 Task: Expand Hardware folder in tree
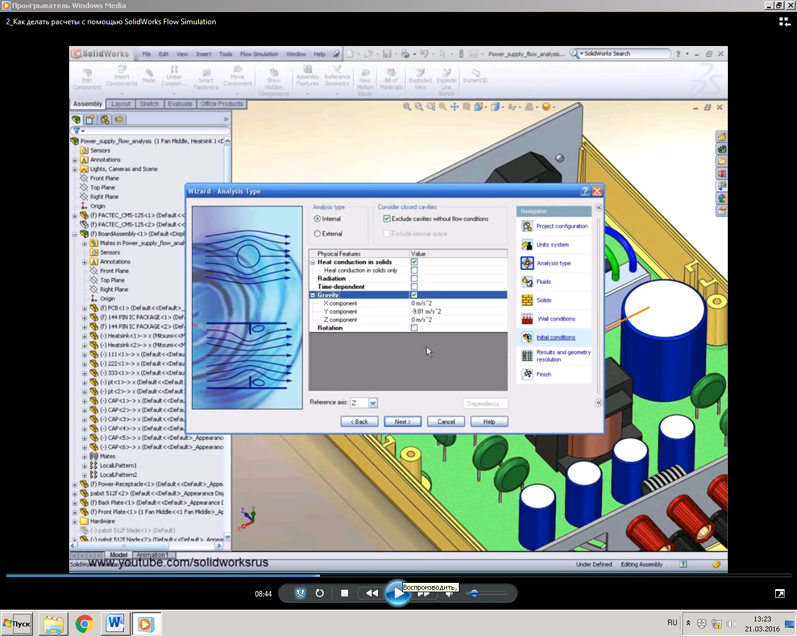pyautogui.click(x=75, y=521)
